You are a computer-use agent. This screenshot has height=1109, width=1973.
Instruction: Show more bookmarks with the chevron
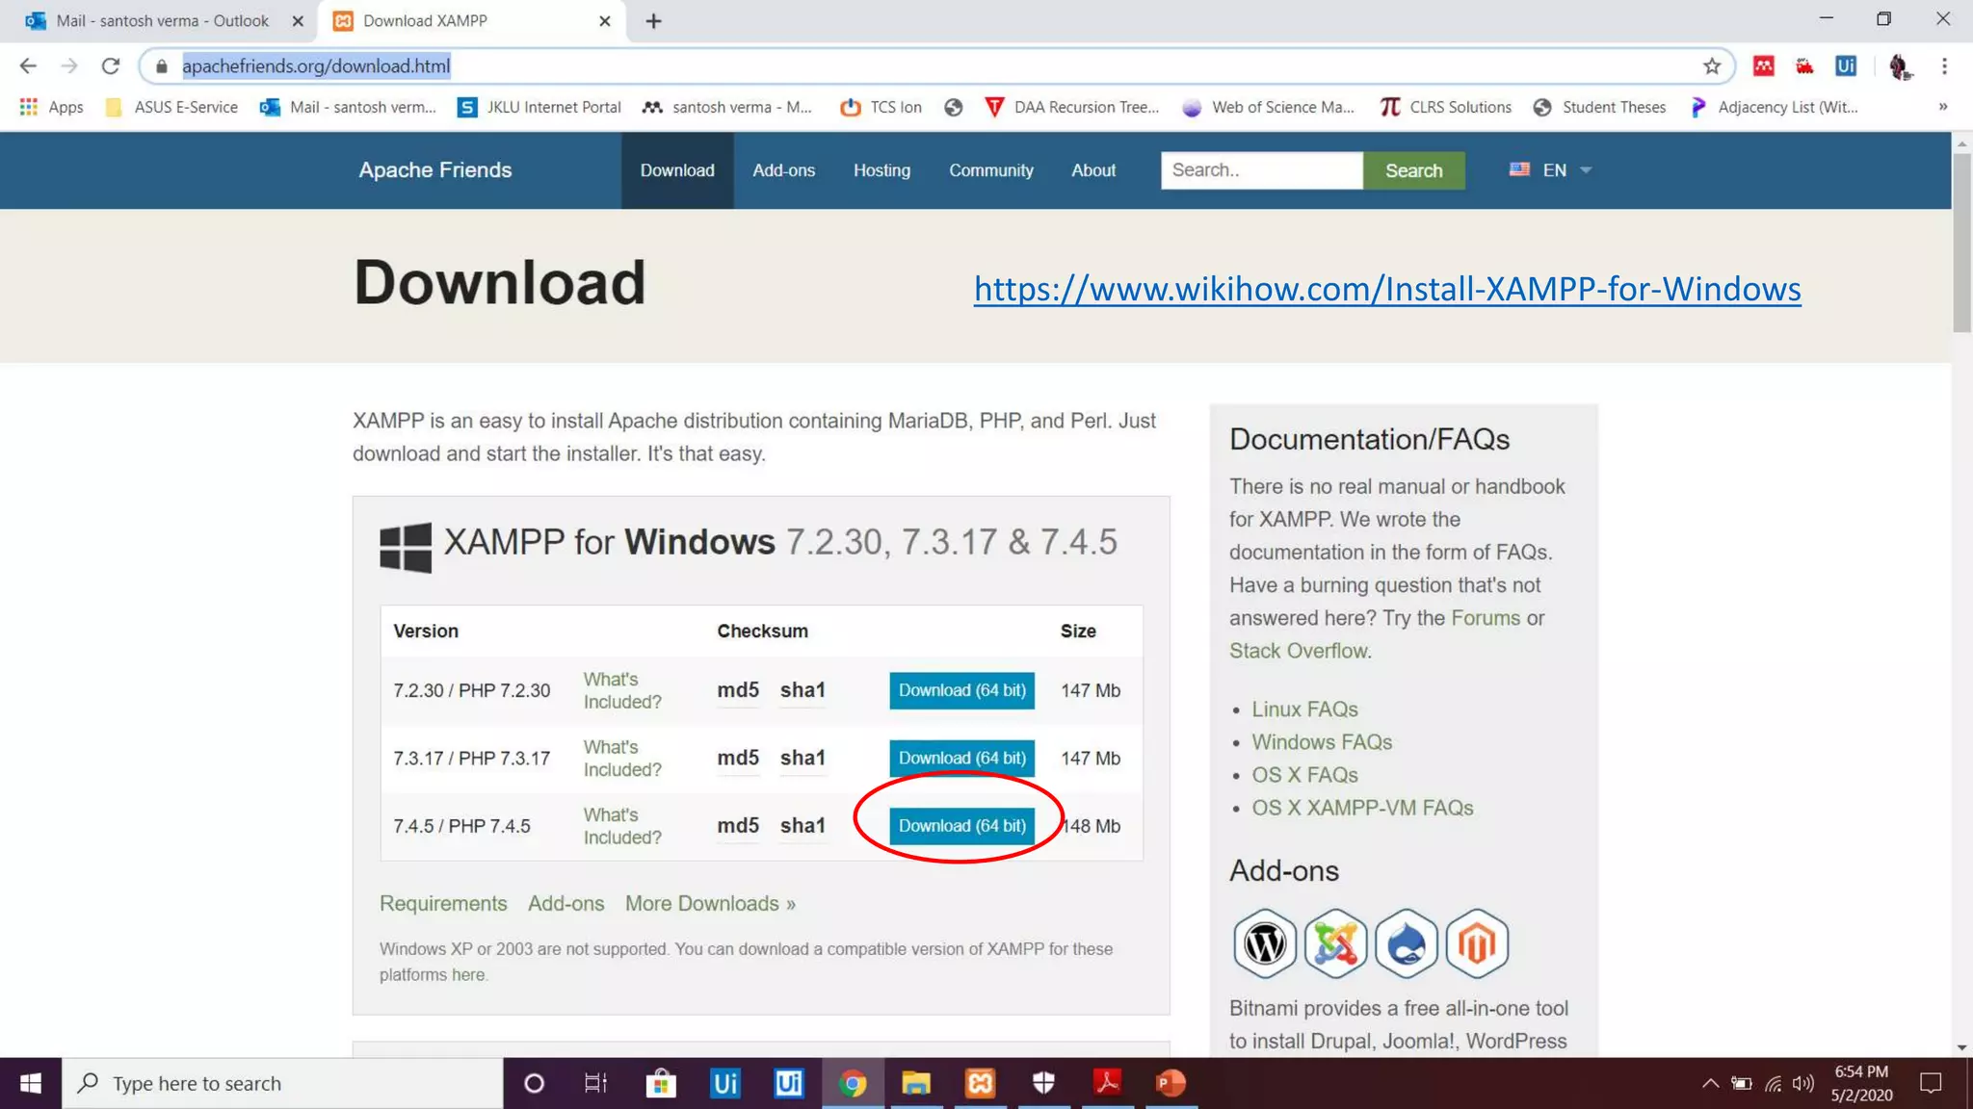tap(1943, 107)
